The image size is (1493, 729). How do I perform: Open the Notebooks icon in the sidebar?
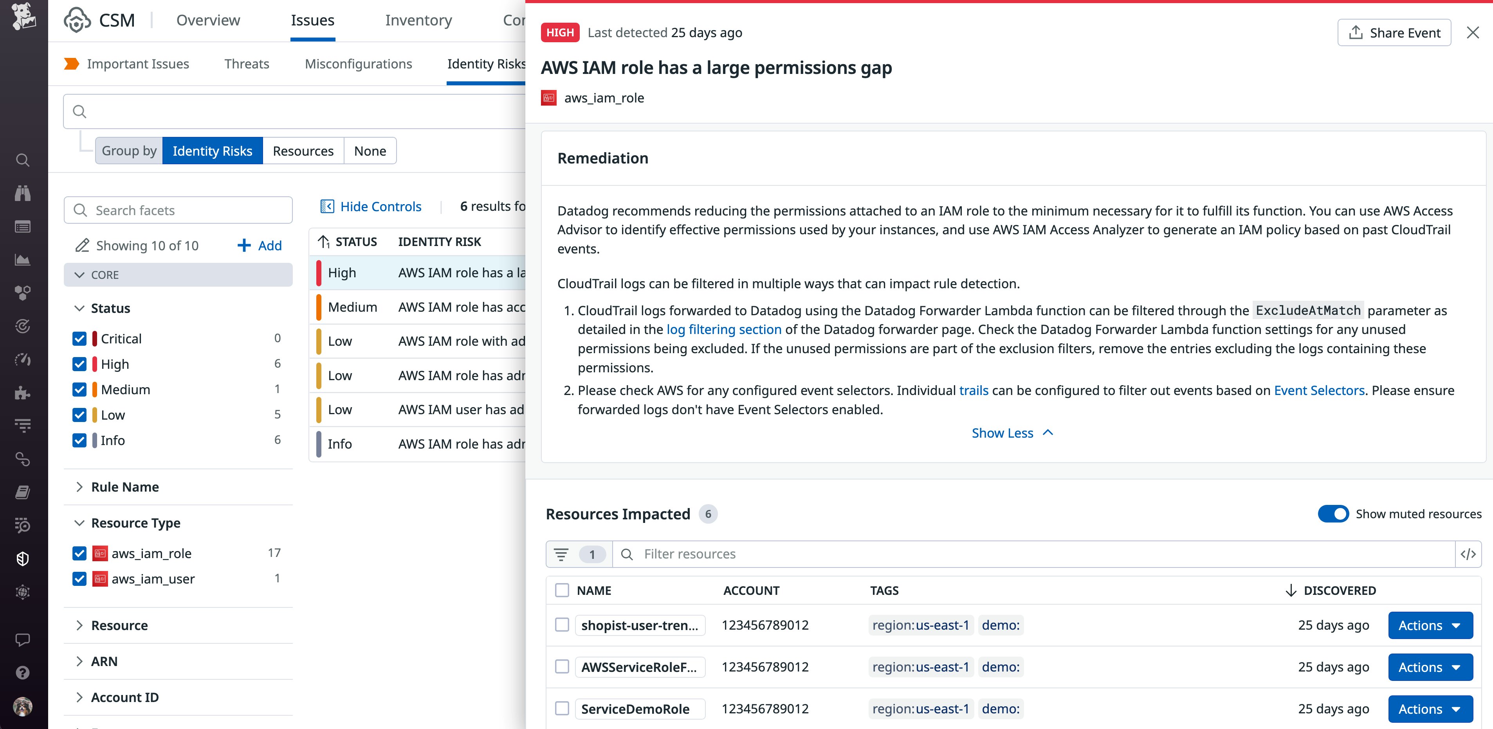(x=23, y=492)
